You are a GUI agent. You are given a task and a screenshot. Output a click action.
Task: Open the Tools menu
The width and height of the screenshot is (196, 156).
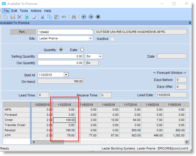[x=24, y=11]
